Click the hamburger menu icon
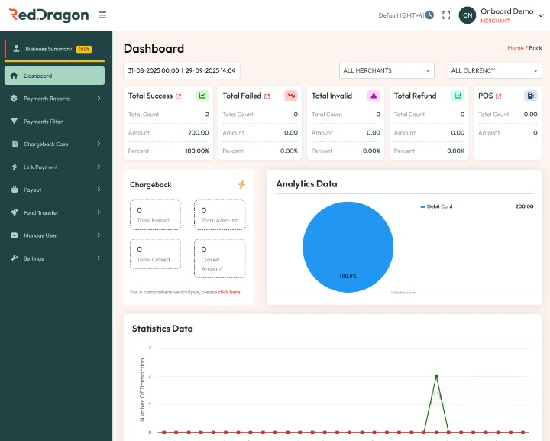The width and height of the screenshot is (550, 441). tap(102, 15)
